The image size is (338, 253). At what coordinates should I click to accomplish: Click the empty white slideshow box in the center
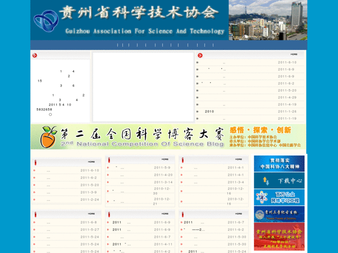click(143, 87)
